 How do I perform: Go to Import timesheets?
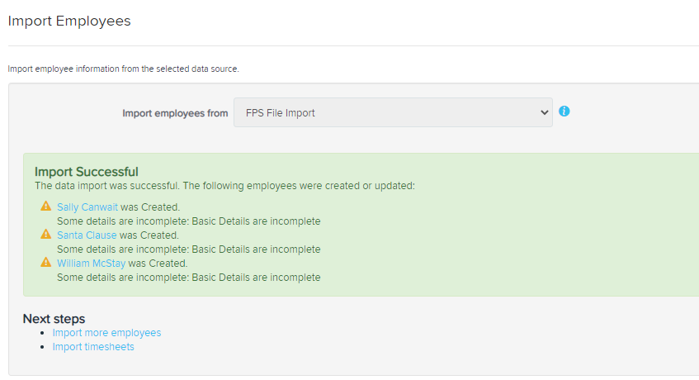click(x=93, y=347)
